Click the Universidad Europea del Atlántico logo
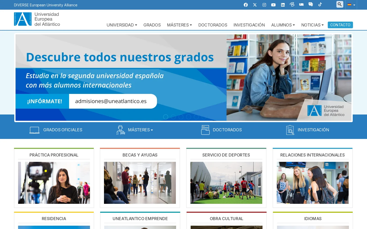This screenshot has width=367, height=229. pos(37,19)
